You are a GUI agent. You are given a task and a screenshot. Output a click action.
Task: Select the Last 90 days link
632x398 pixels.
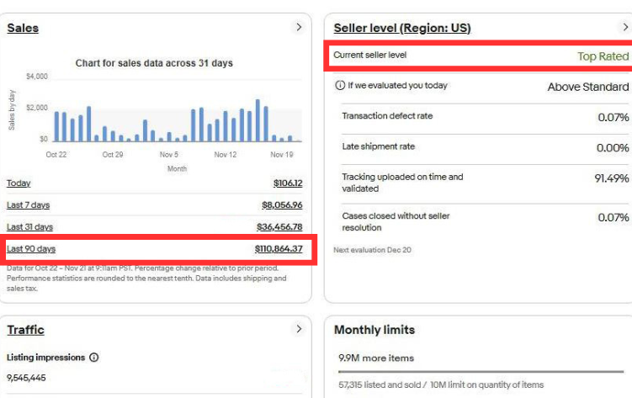pyautogui.click(x=31, y=249)
